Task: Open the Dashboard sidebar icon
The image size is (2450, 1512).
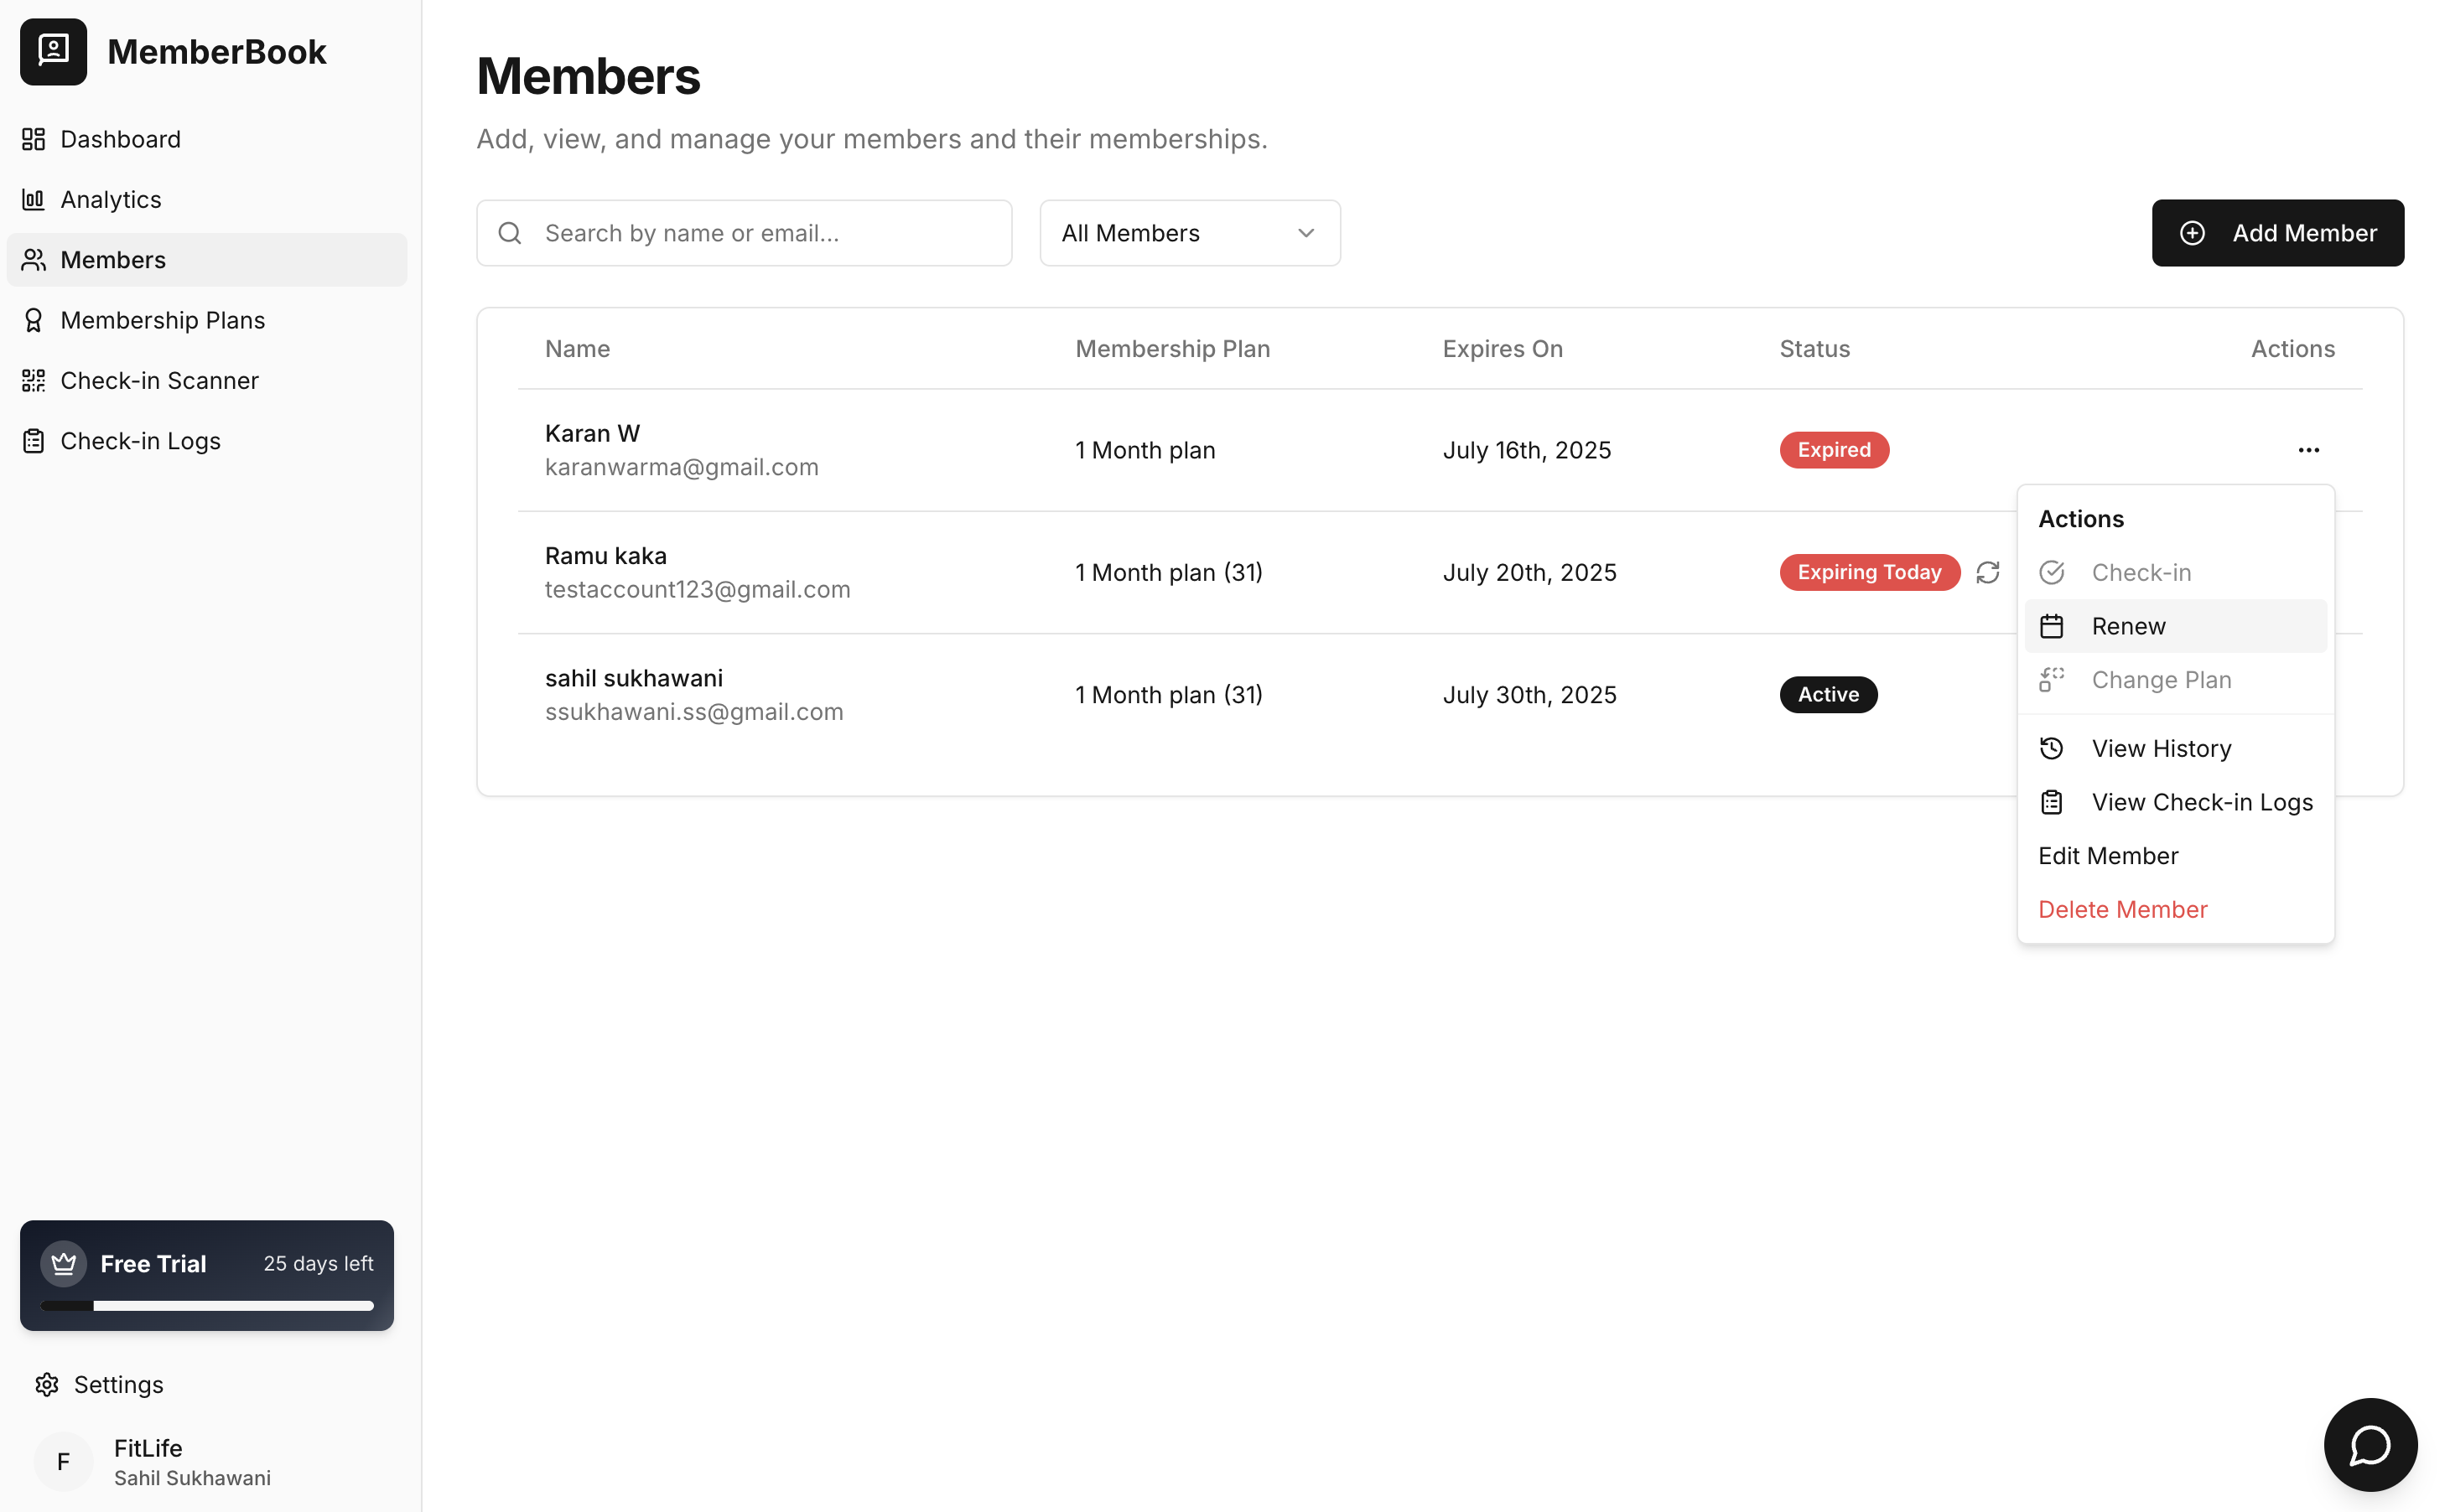Action: [34, 139]
